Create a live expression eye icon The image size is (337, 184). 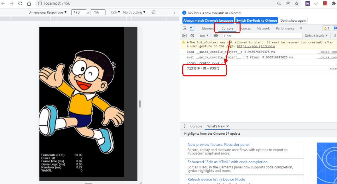pyautogui.click(x=216, y=36)
